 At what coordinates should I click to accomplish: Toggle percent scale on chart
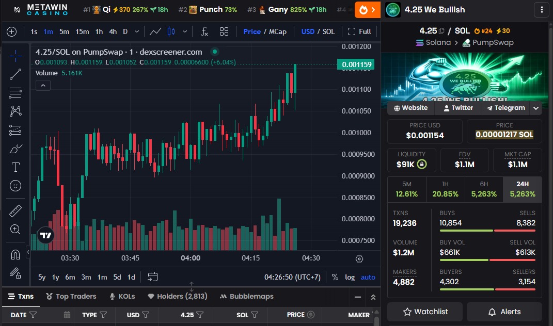(x=335, y=278)
